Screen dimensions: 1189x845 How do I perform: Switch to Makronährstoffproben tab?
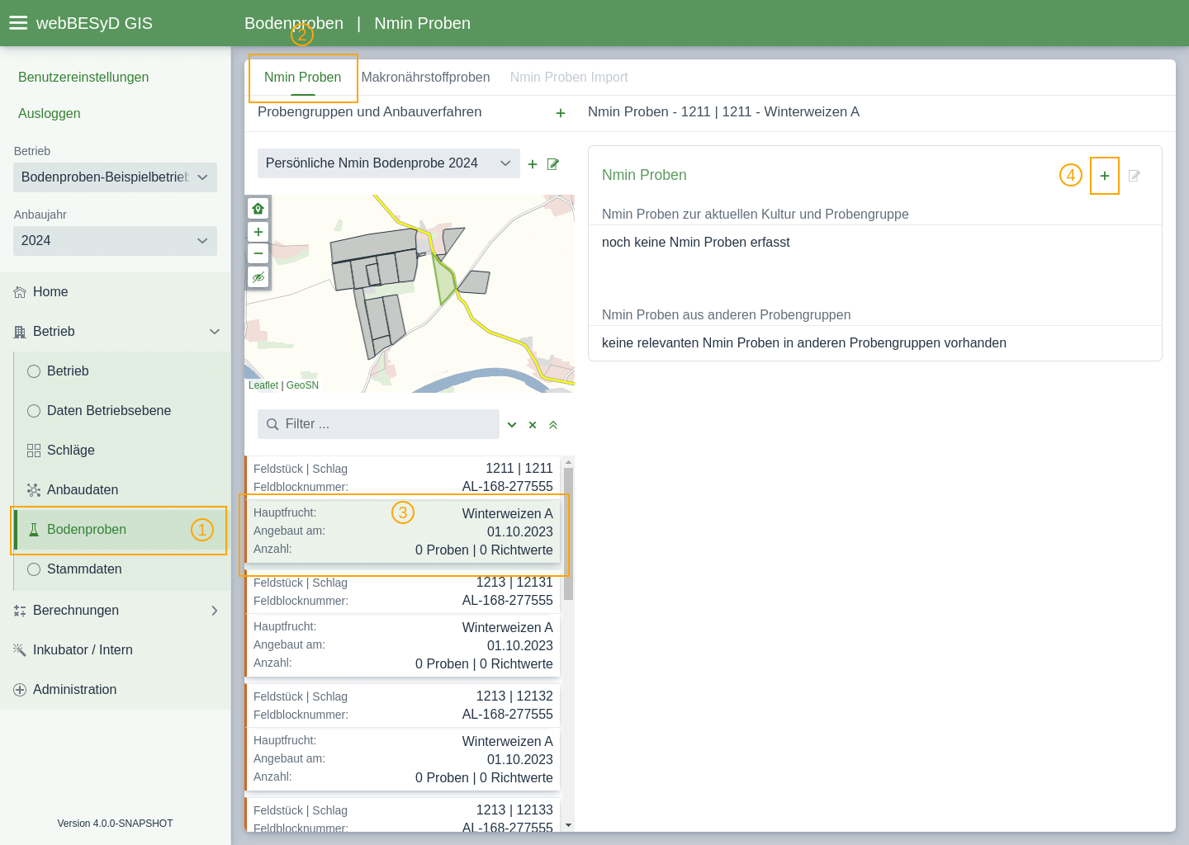tap(425, 78)
